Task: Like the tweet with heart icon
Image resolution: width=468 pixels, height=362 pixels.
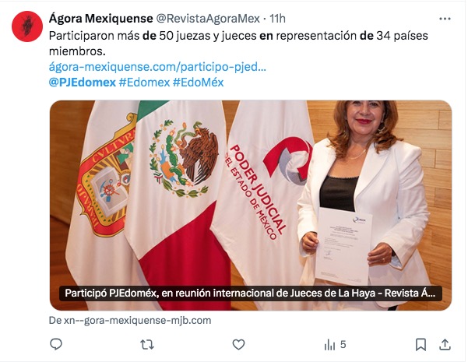Action: click(x=238, y=345)
